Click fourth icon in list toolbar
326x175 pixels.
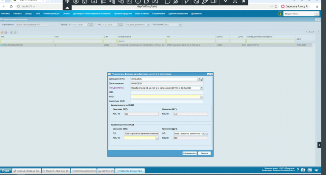15,32
